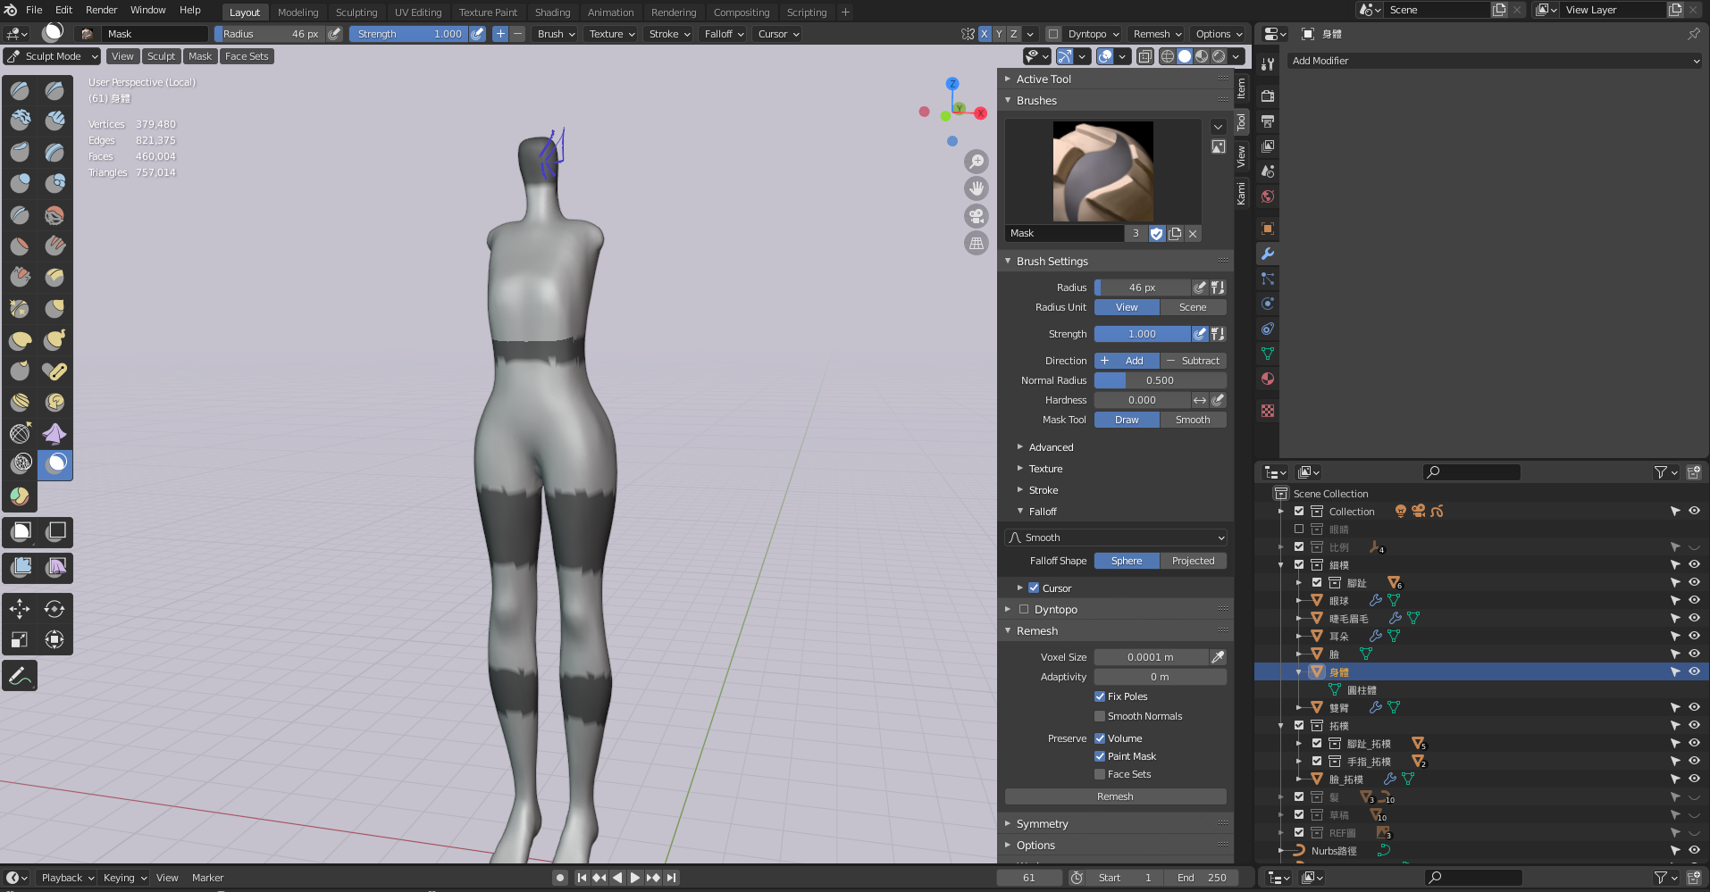Select the Scale transform tool
Screen dimensions: 1710x892
(x=20, y=639)
